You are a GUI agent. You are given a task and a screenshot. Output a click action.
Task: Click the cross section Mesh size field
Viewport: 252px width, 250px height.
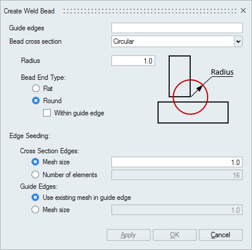click(177, 162)
